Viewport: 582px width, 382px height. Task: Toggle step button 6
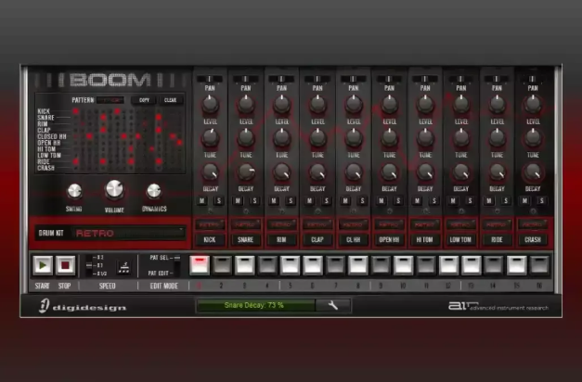[313, 265]
